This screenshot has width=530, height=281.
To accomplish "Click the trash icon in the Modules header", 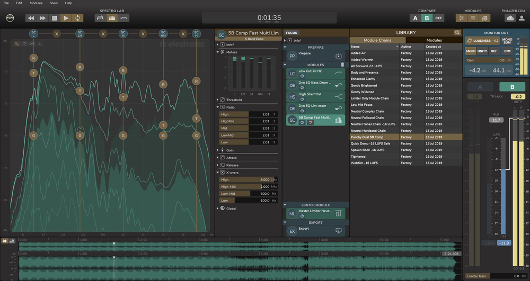I will [342, 65].
